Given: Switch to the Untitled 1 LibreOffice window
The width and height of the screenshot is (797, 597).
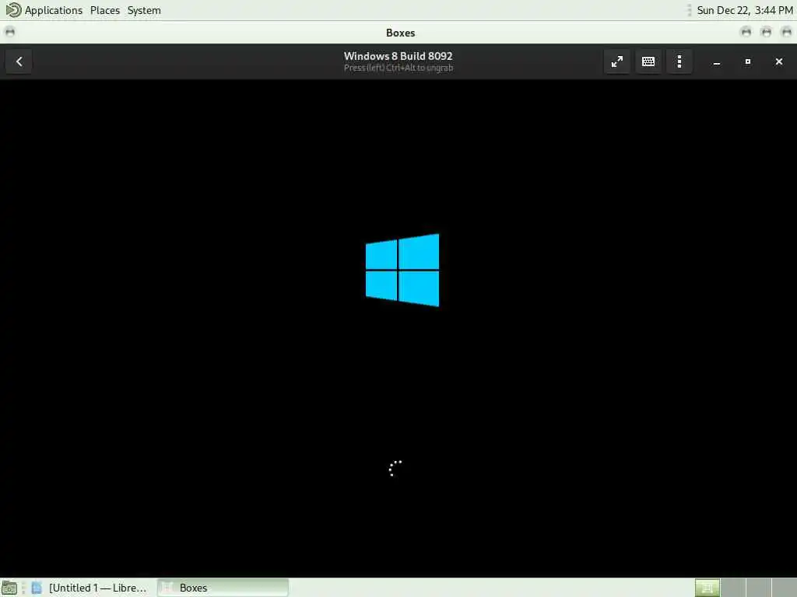Looking at the screenshot, I should tap(90, 588).
